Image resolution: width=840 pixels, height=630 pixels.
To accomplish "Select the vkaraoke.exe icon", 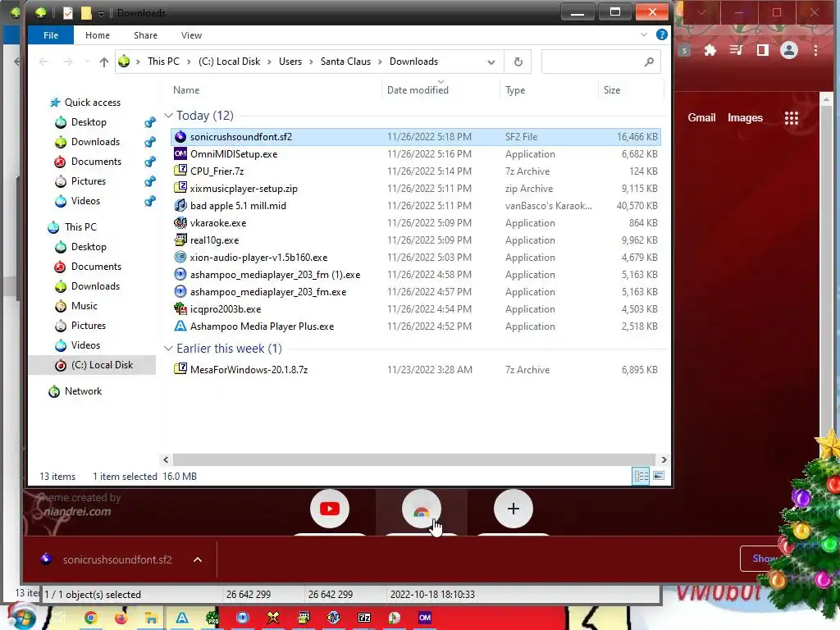I will pos(180,222).
